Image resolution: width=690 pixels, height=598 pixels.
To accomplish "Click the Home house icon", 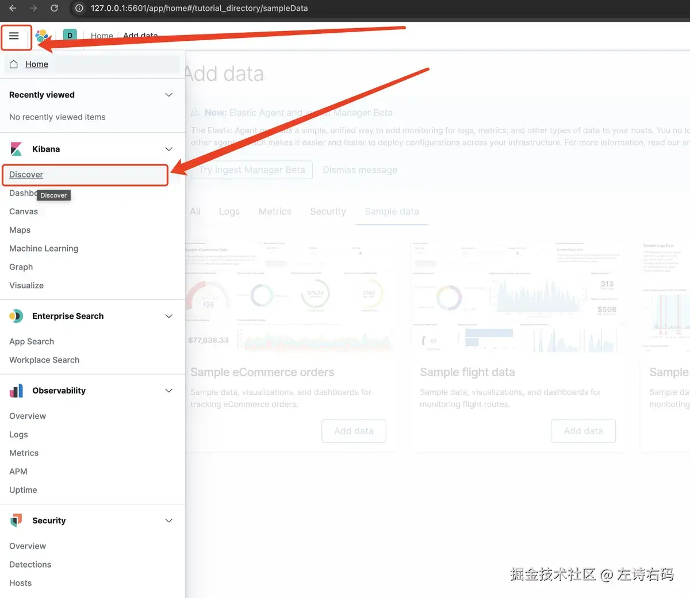I will tap(14, 64).
